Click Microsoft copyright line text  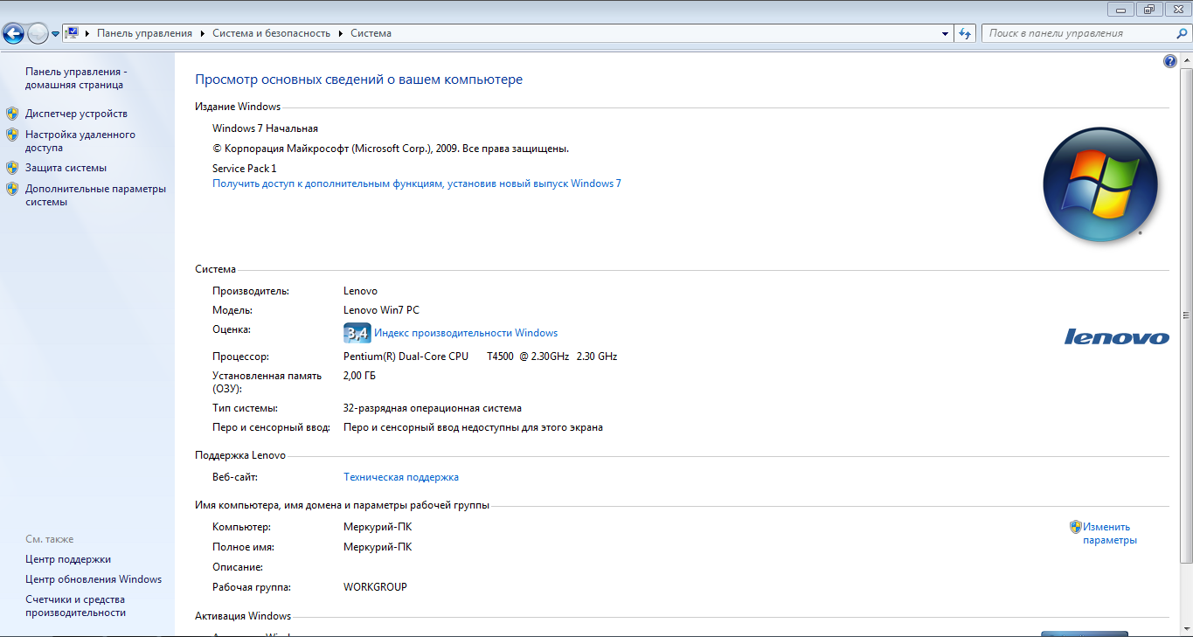(x=391, y=149)
